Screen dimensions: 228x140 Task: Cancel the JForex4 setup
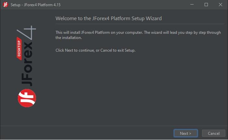point(214,133)
